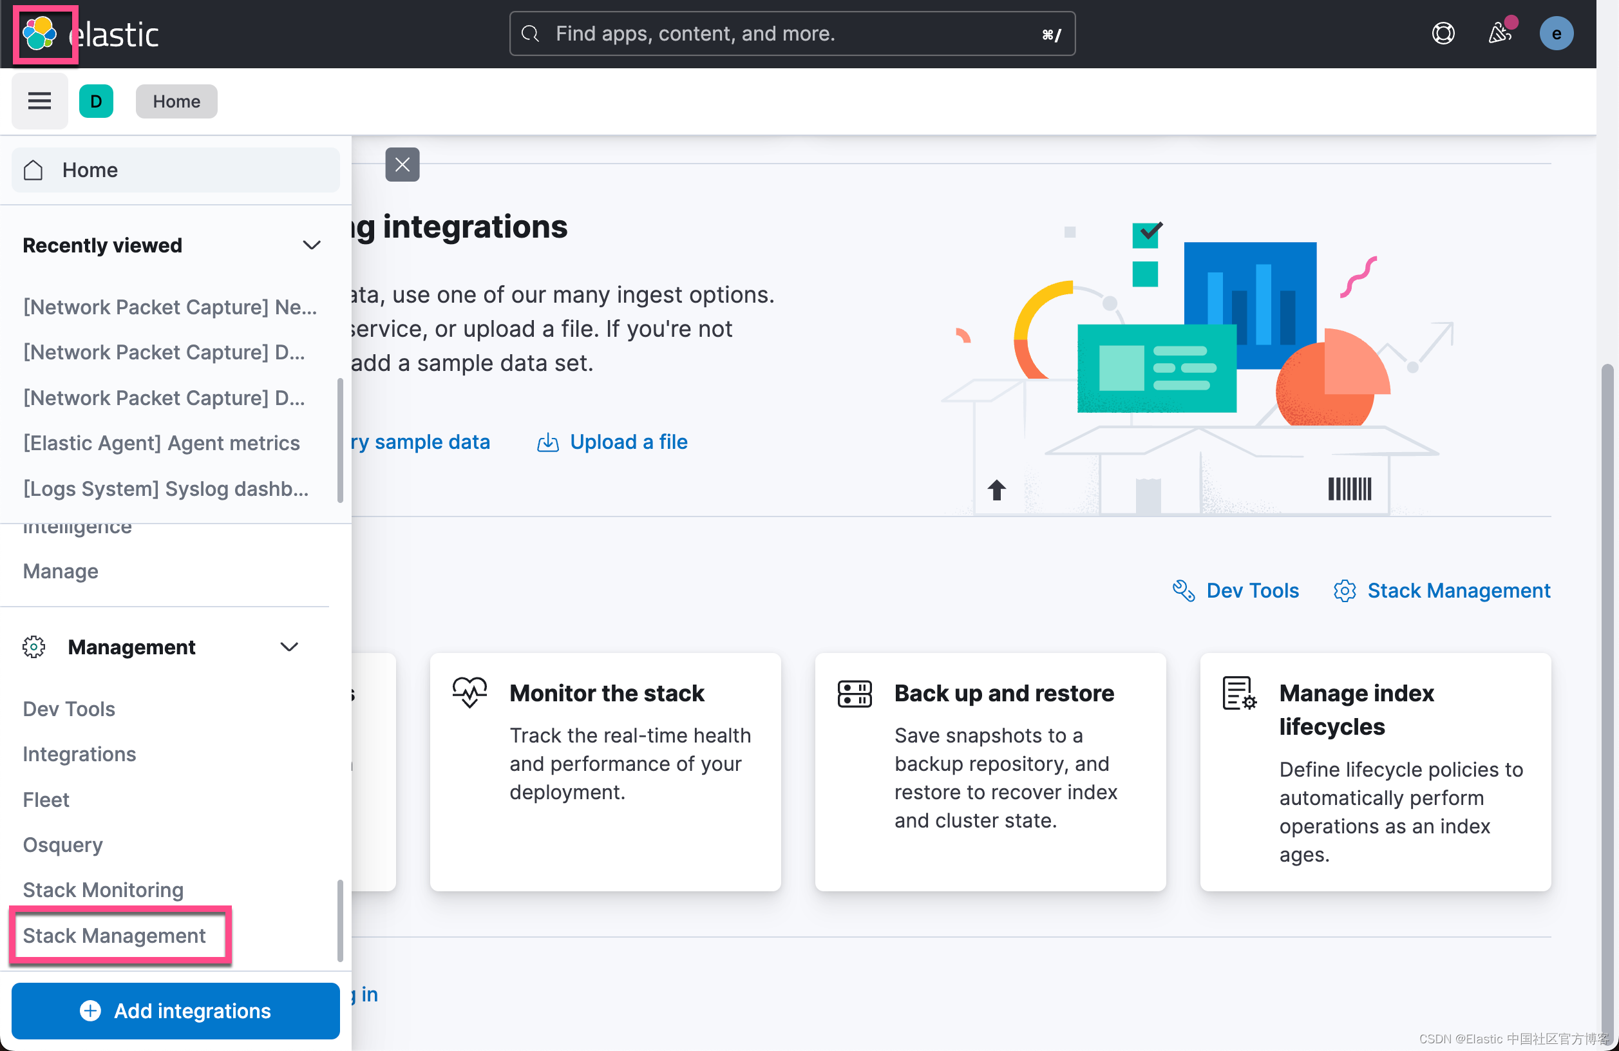The height and width of the screenshot is (1051, 1619).
Task: Click the search input field
Action: 792,33
